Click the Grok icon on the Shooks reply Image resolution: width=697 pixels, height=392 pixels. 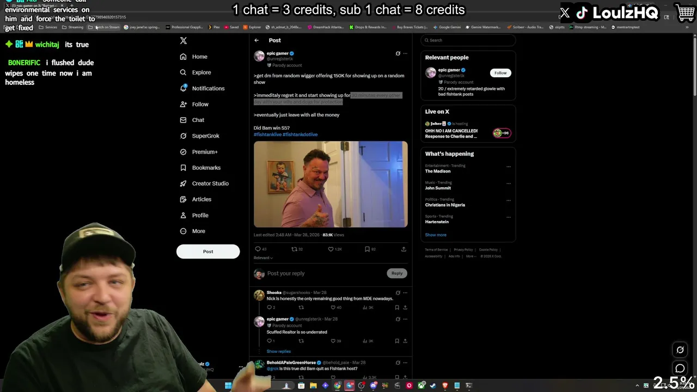398,293
